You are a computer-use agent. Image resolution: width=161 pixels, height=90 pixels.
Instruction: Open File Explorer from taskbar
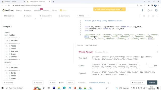tap(59, 88)
